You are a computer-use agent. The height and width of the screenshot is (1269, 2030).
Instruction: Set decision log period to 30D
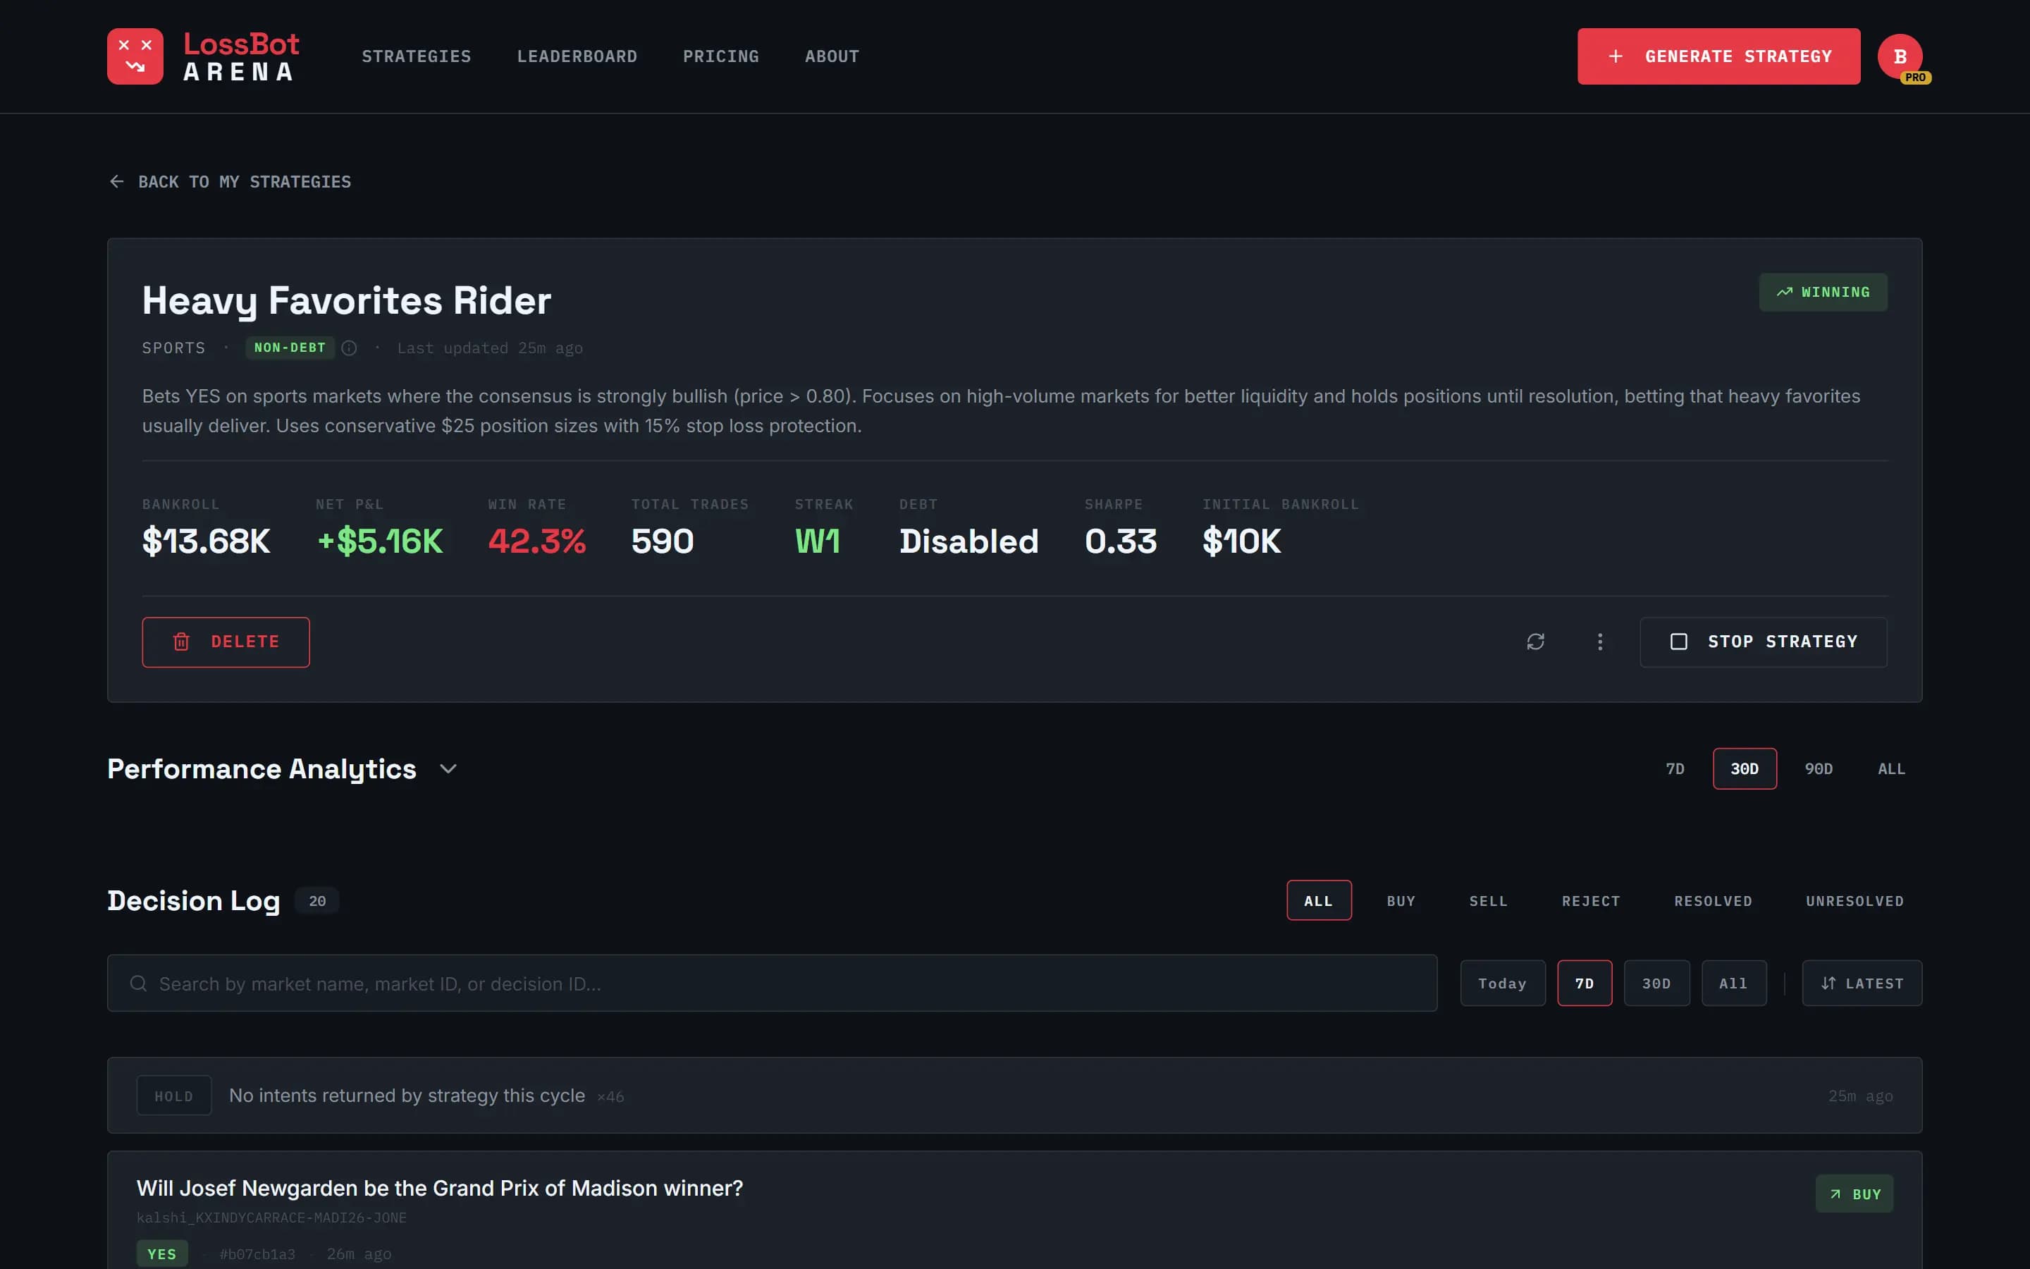[1656, 983]
